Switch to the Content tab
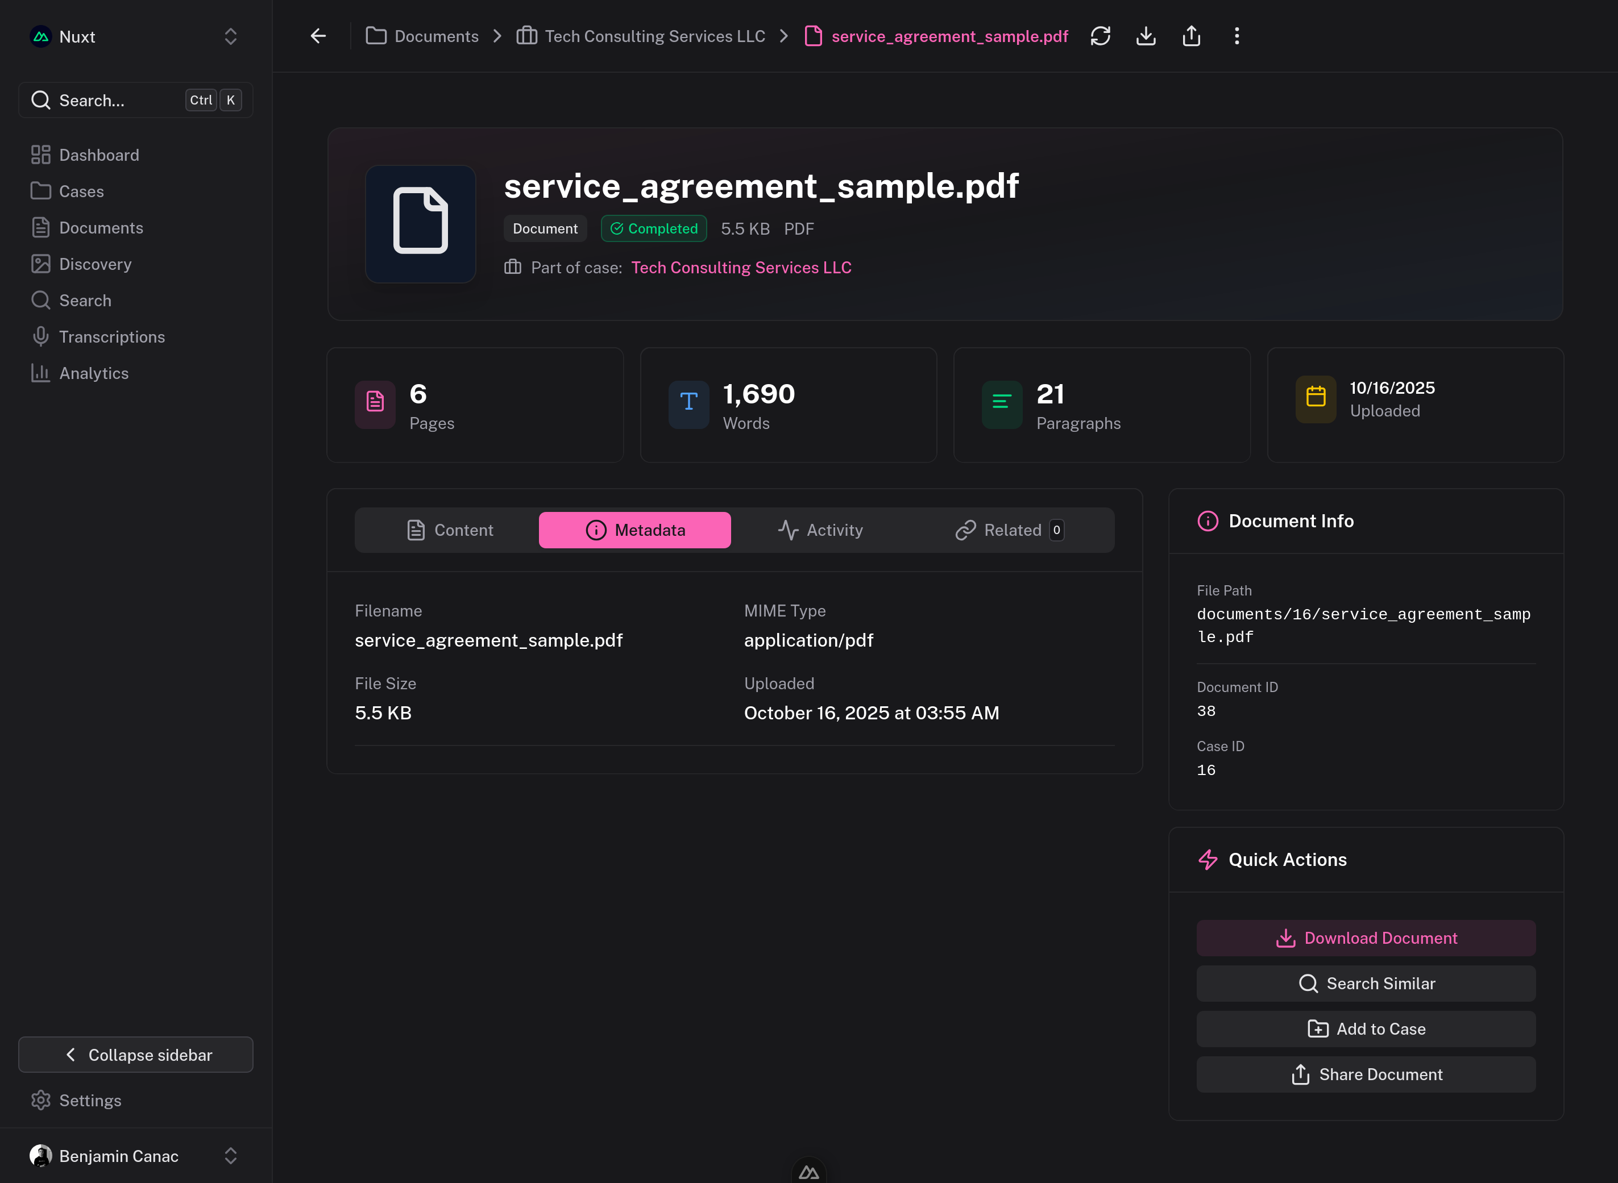This screenshot has height=1183, width=1618. point(450,530)
